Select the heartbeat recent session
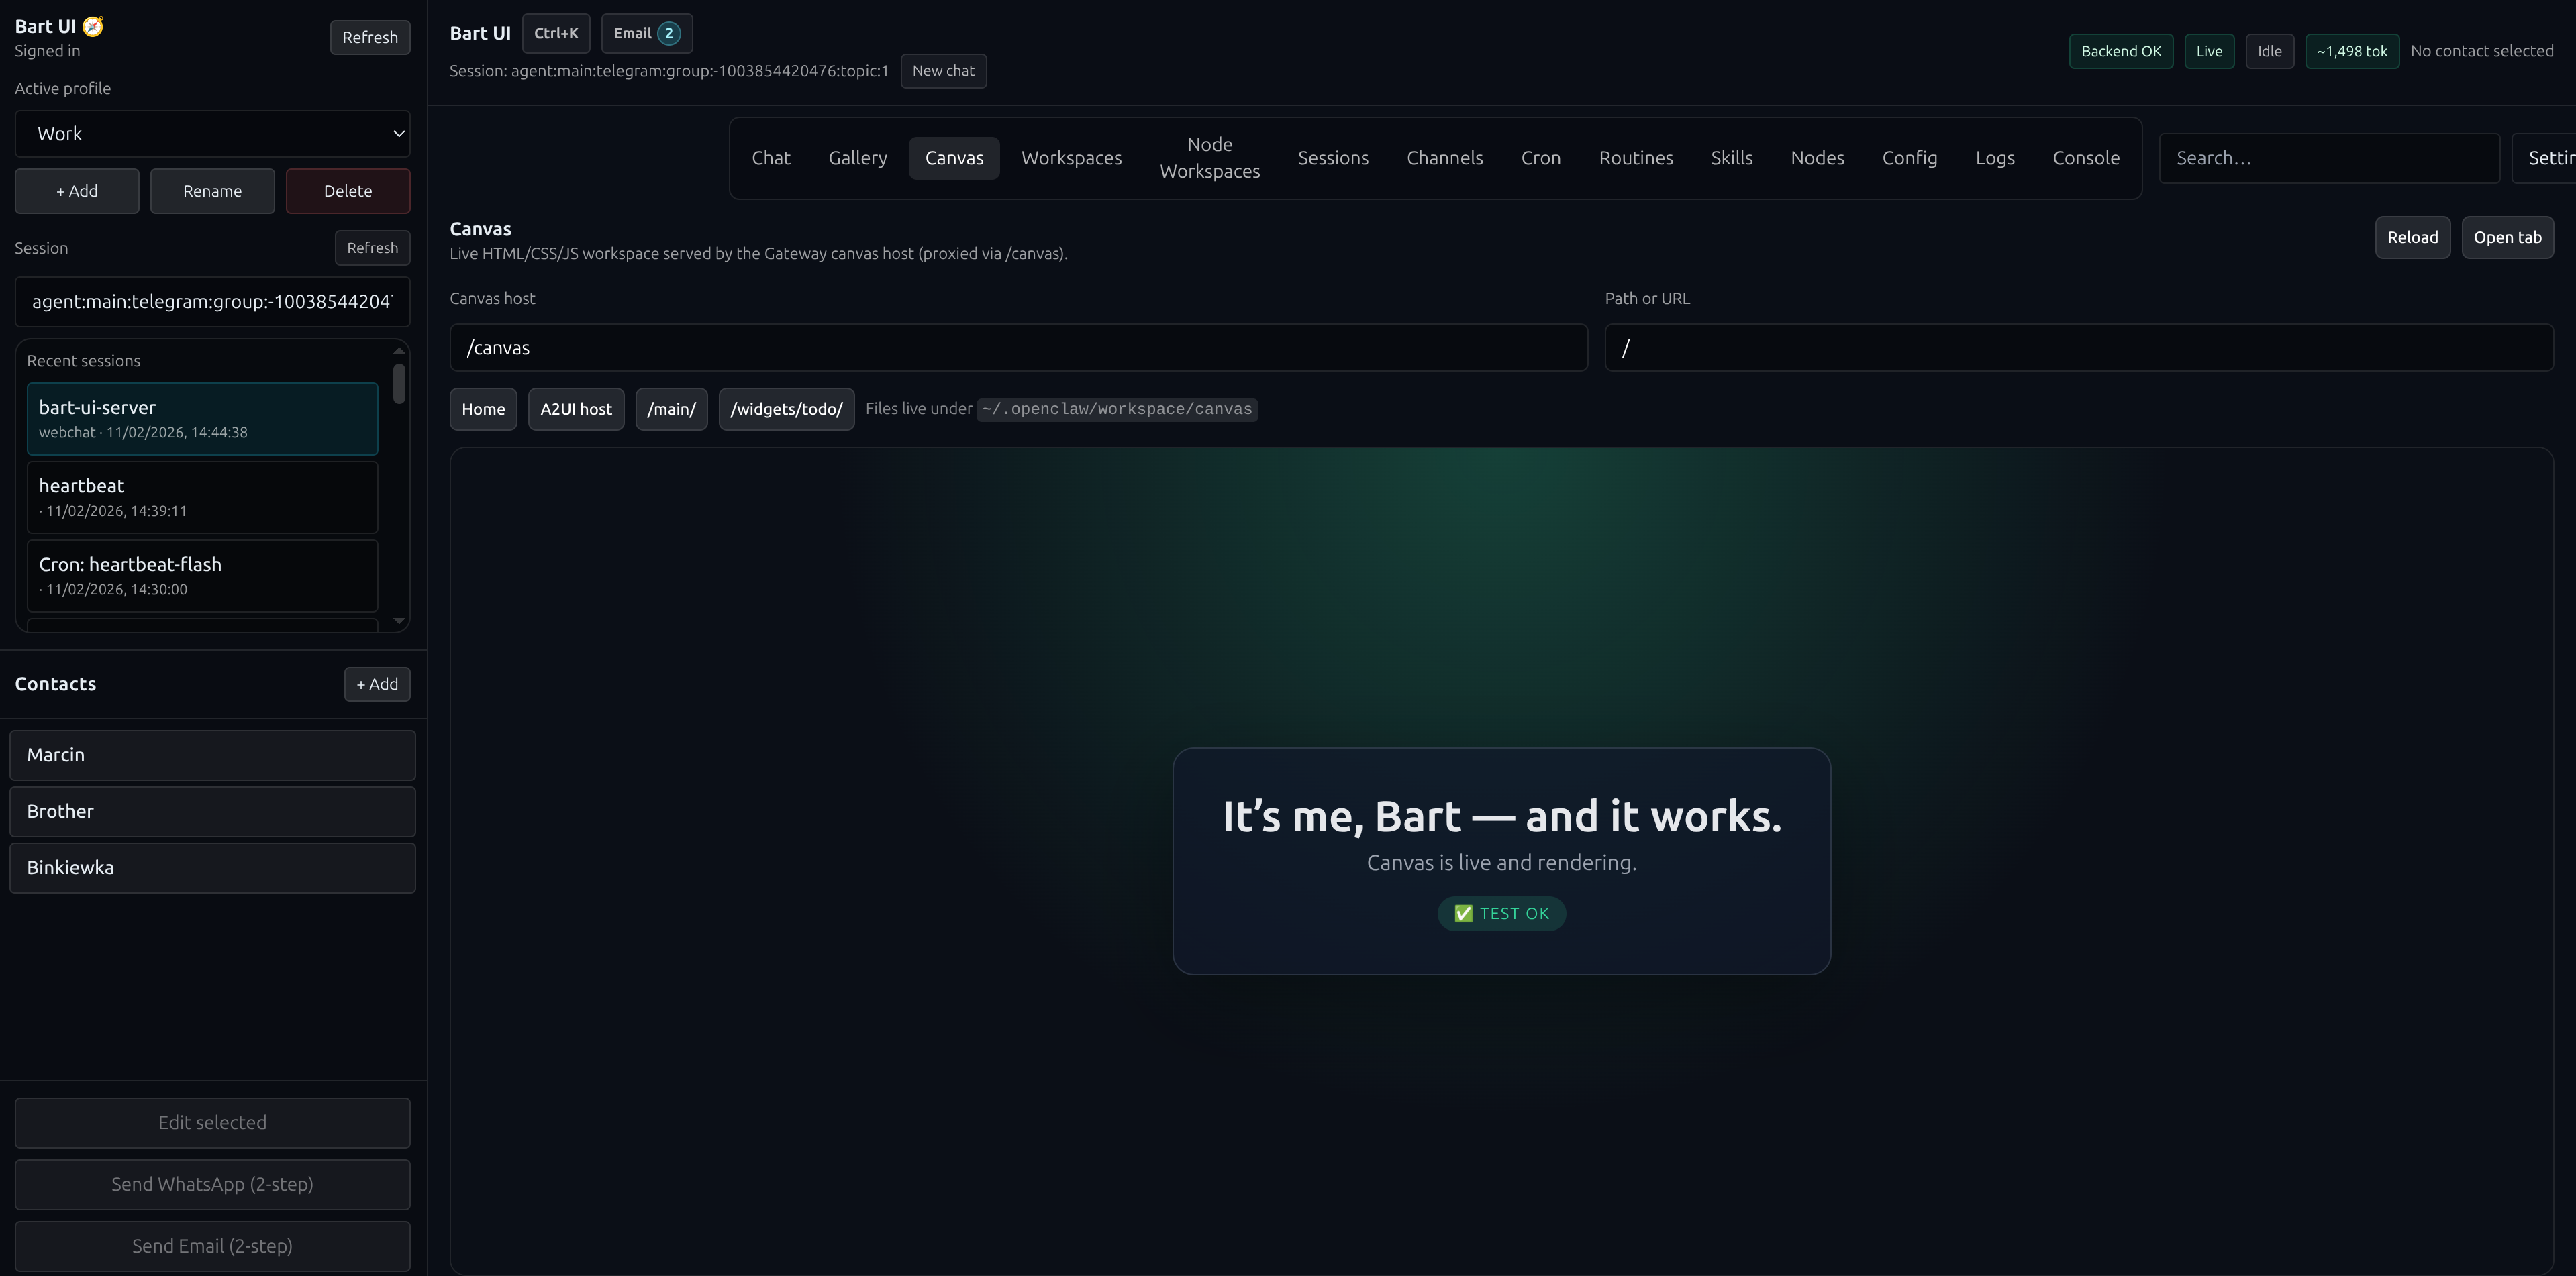This screenshot has width=2576, height=1276. (202, 496)
